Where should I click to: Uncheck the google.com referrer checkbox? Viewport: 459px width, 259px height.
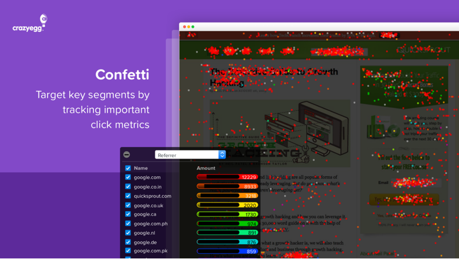tap(128, 177)
